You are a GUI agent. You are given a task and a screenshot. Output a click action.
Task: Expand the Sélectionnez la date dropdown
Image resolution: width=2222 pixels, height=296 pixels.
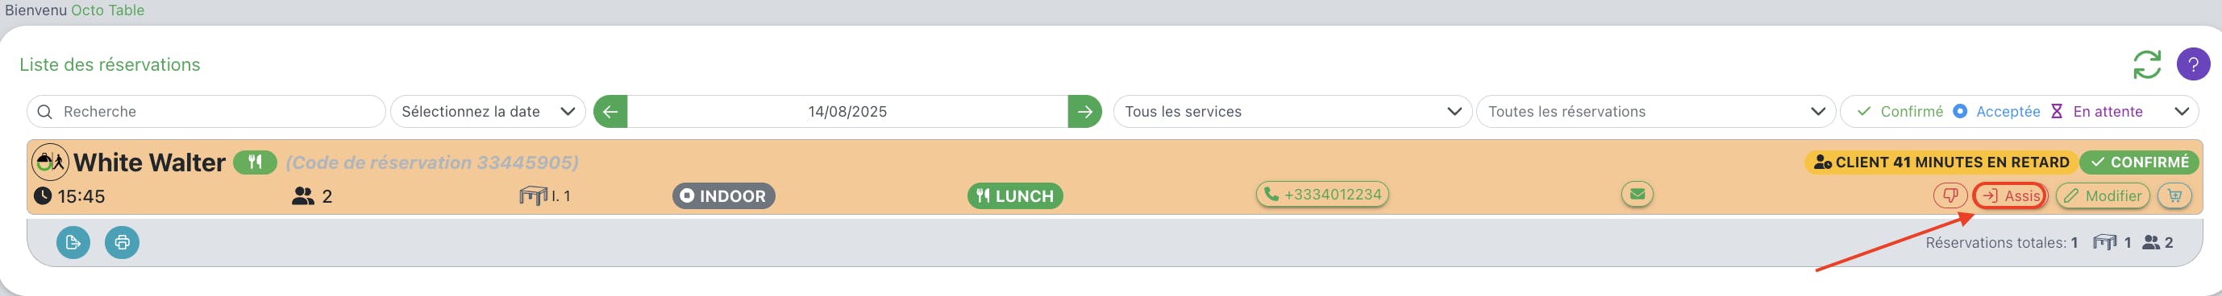pos(487,112)
